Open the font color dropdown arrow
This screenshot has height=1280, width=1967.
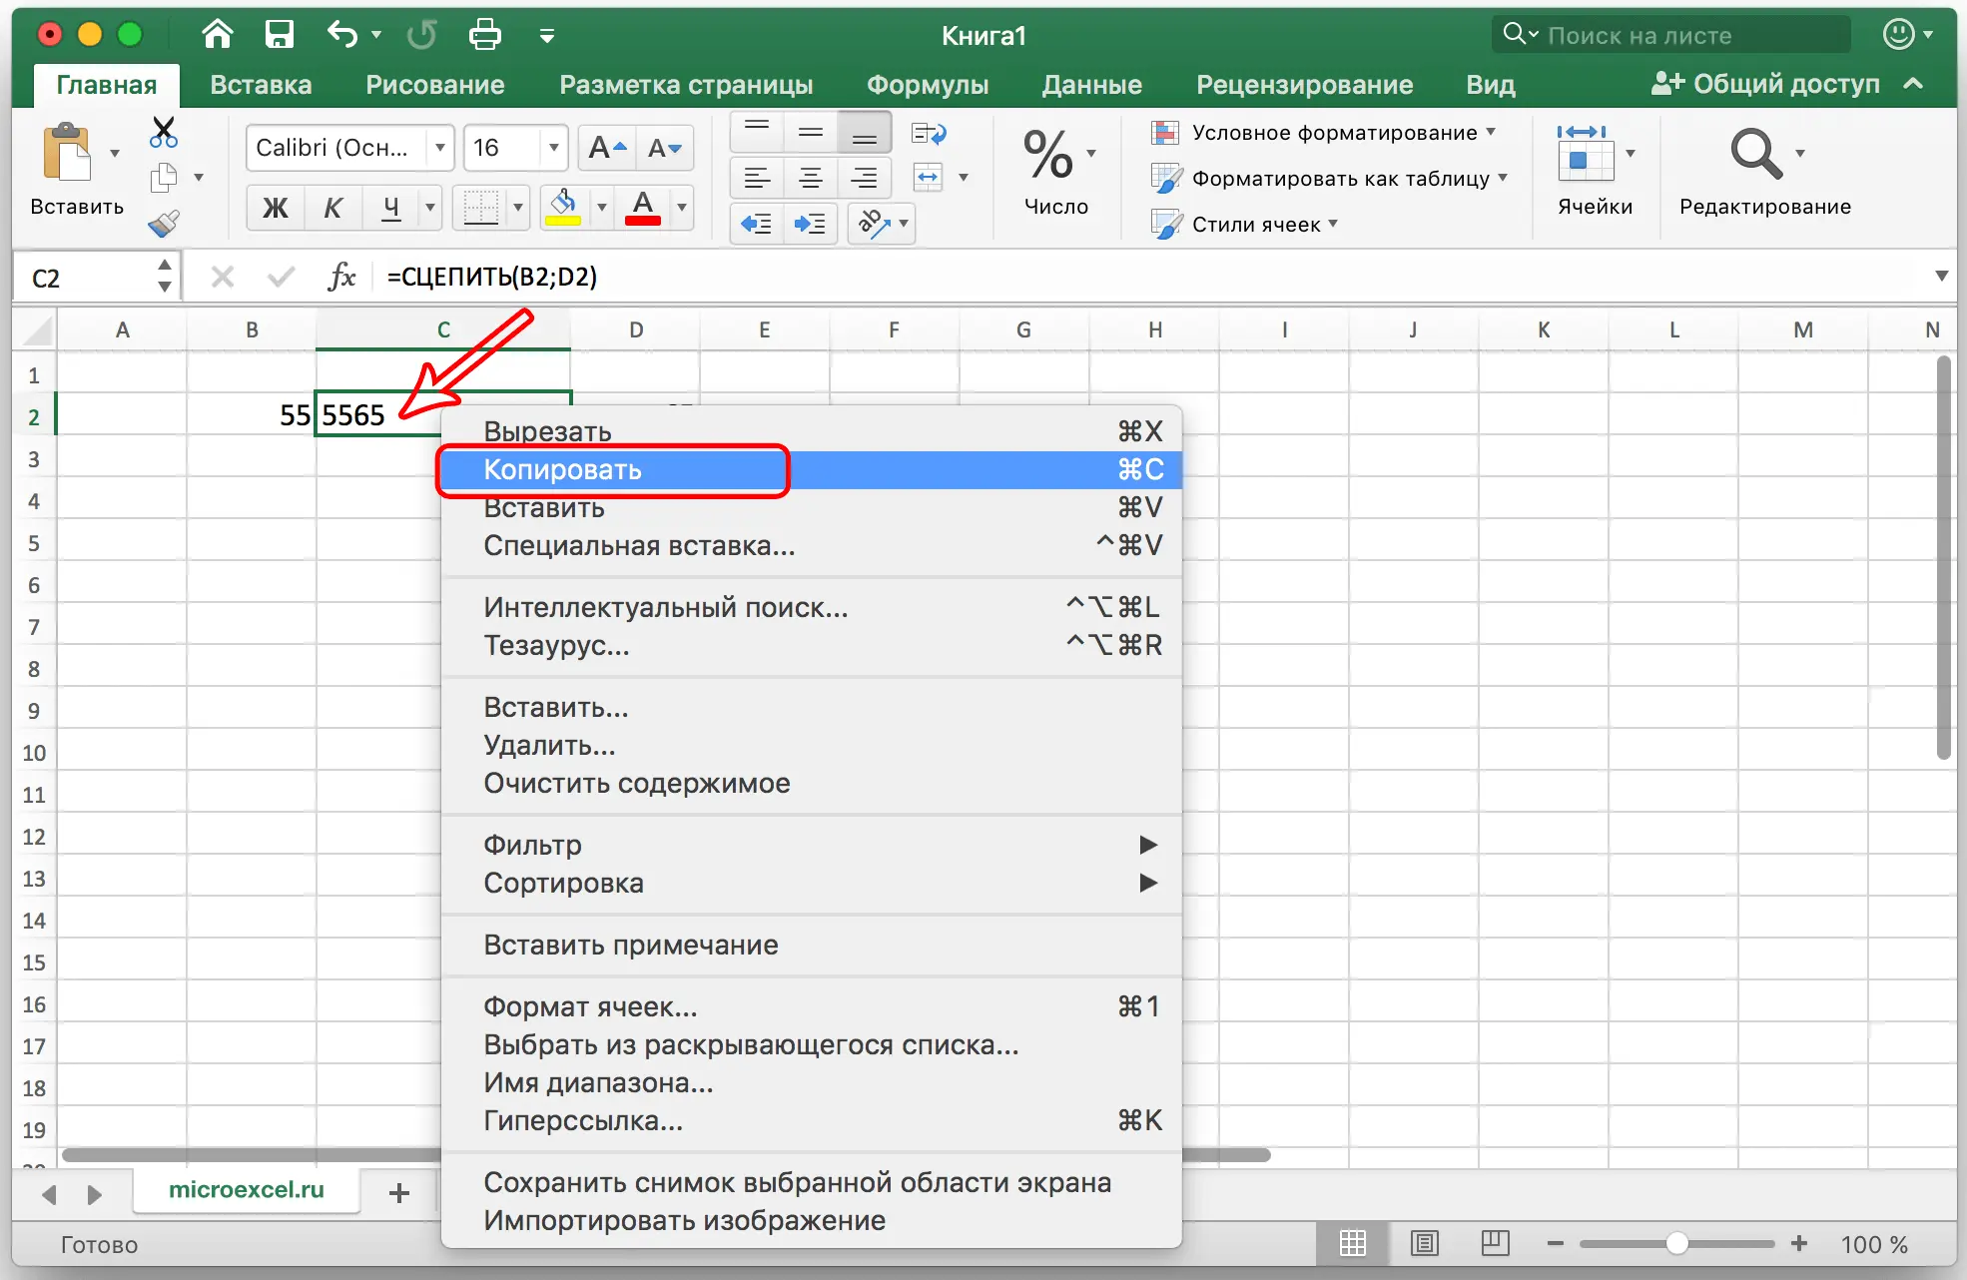[682, 208]
